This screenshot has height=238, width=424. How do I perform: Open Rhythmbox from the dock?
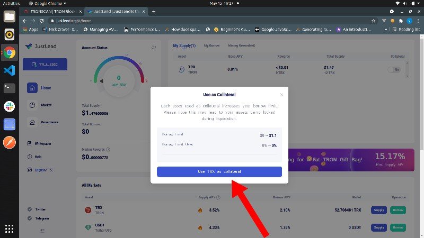click(10, 34)
